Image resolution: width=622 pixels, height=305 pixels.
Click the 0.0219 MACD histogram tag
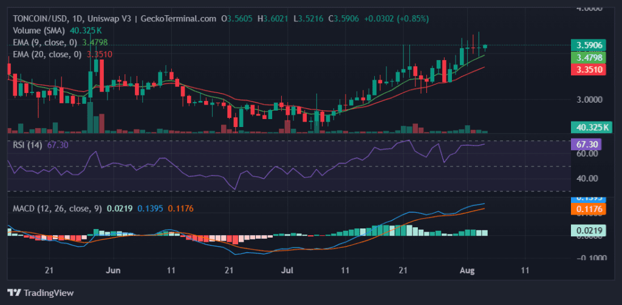(x=588, y=230)
